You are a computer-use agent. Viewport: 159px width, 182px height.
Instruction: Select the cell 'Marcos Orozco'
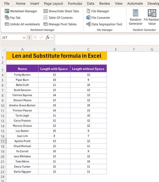coord(22,126)
